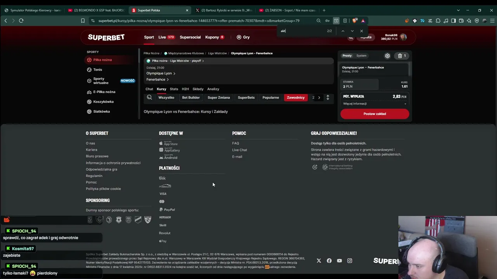Select Tenis in the sports sidebar
The width and height of the screenshot is (497, 279).
98,70
